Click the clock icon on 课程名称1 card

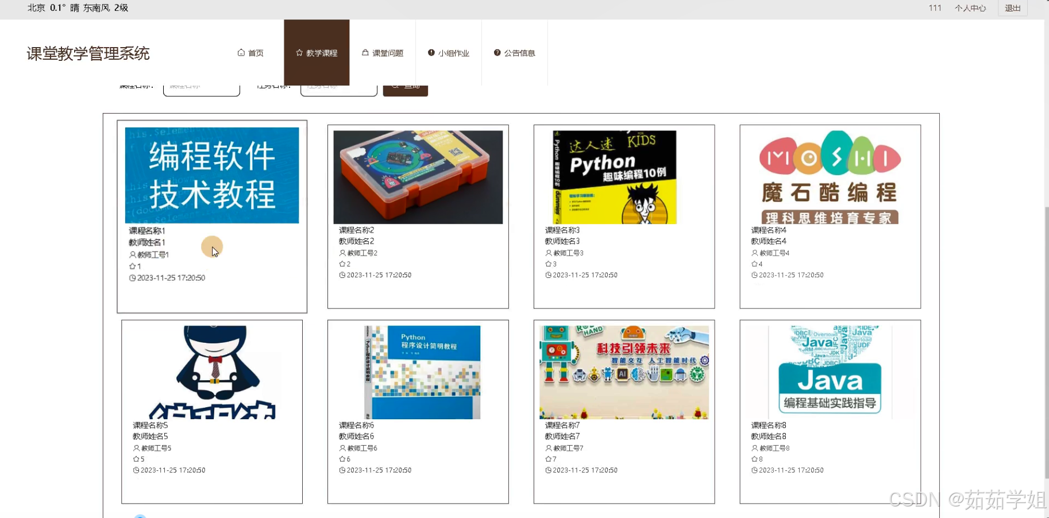coord(133,278)
